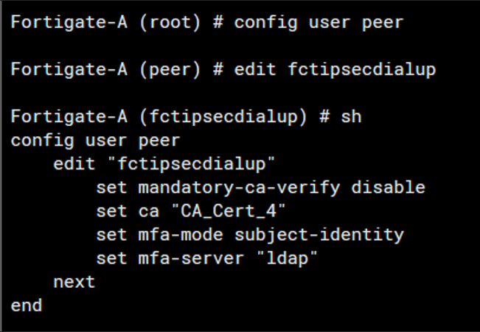This screenshot has height=332, width=480.
Task: Click the "sh" command at the prompt
Action: 351,116
